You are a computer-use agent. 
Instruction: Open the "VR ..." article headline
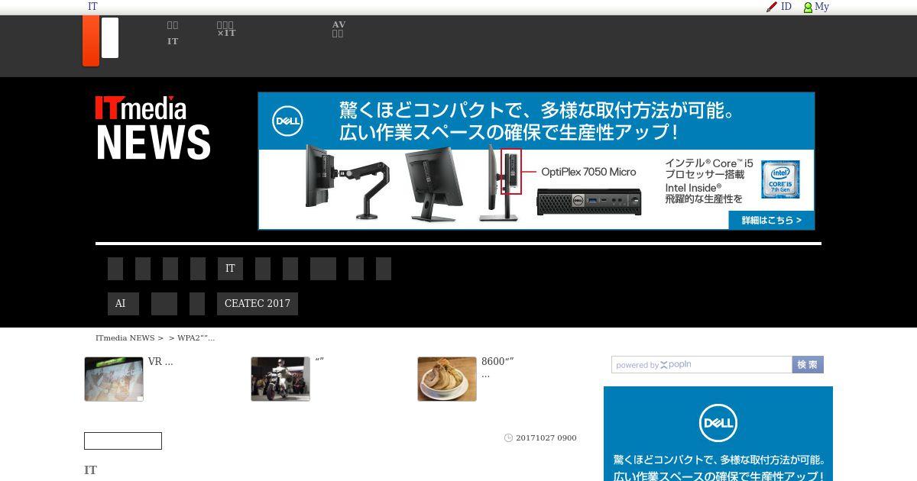[160, 362]
